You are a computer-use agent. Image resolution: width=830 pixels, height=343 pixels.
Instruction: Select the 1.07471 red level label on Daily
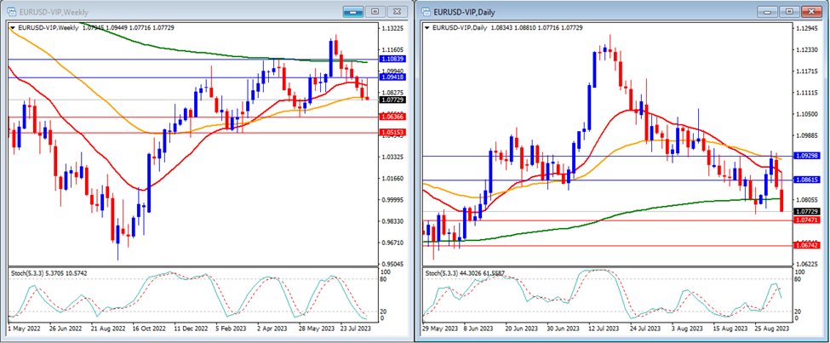[807, 220]
